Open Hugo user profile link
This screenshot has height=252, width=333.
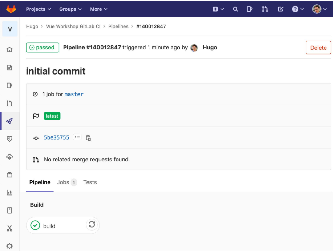(210, 47)
